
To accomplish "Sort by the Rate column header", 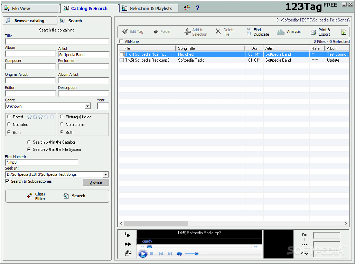I will point(317,48).
